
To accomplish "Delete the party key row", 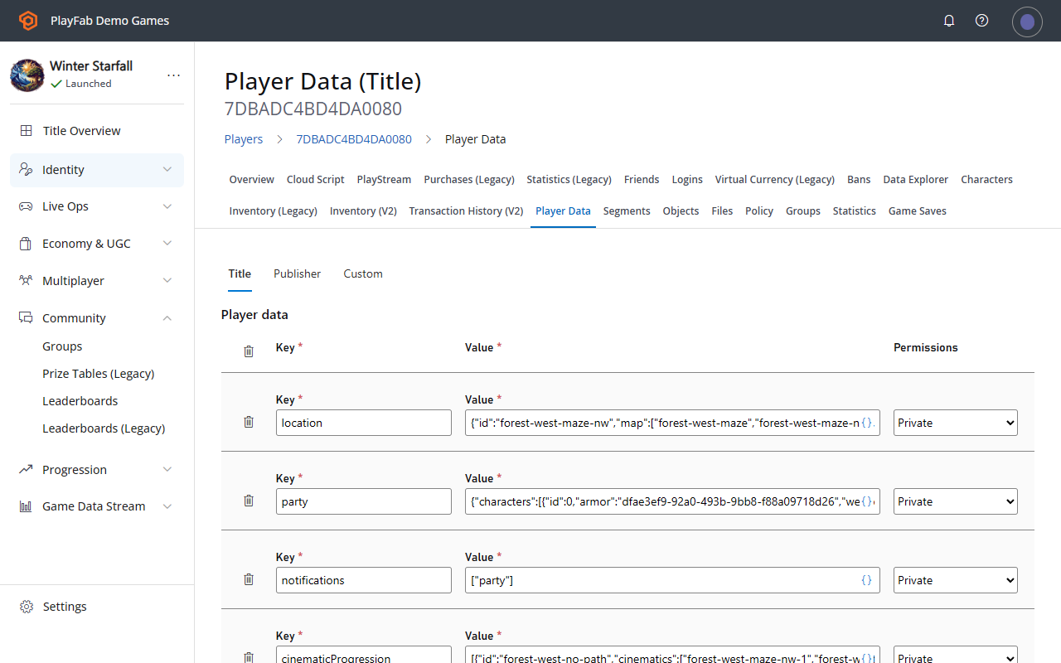I will (249, 501).
